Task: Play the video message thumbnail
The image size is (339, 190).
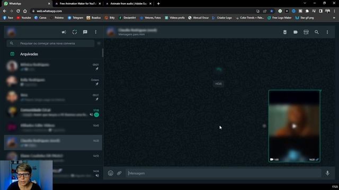Action: pos(294,126)
